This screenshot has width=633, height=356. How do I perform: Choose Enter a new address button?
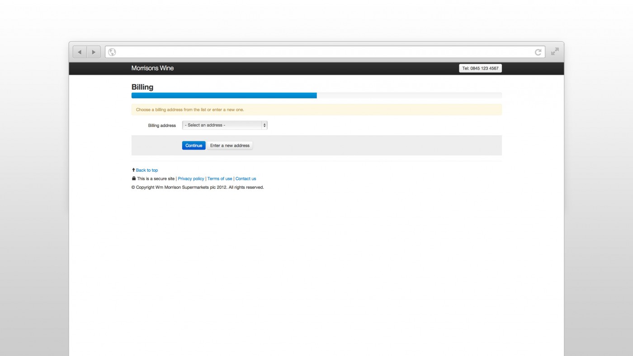[x=230, y=145]
